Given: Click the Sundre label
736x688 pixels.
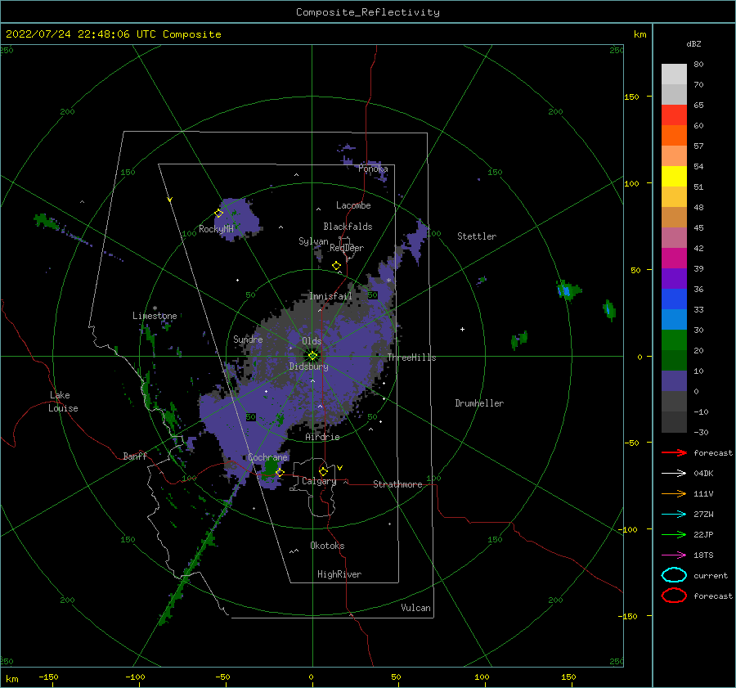Looking at the screenshot, I should click(248, 339).
